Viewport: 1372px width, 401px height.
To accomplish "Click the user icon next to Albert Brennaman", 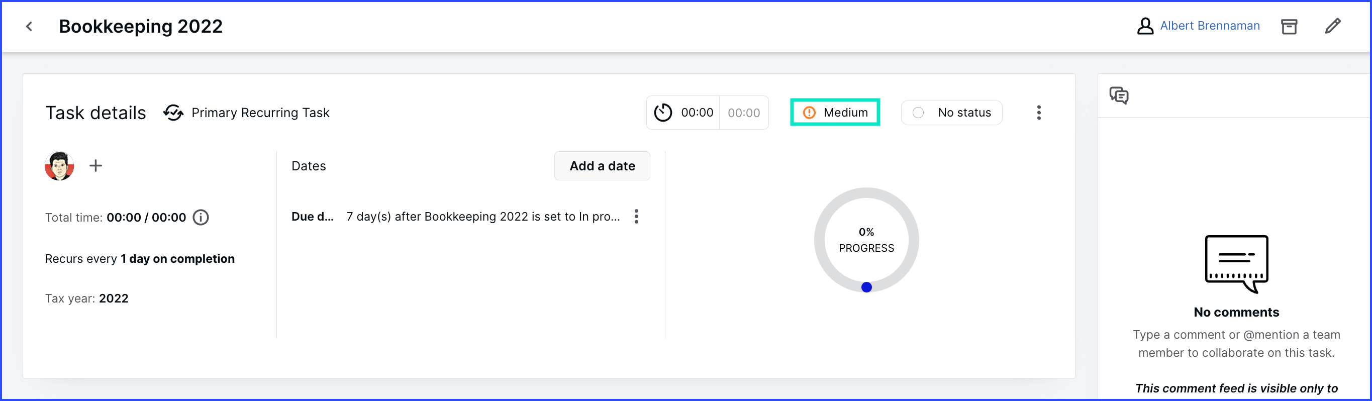I will (1145, 26).
